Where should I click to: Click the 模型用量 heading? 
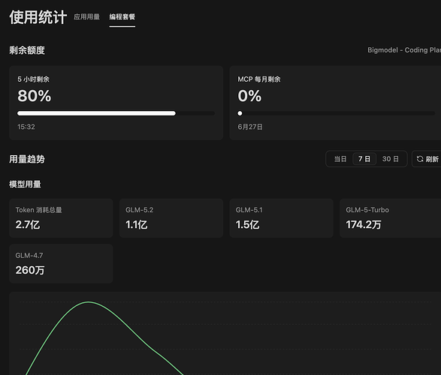[25, 184]
